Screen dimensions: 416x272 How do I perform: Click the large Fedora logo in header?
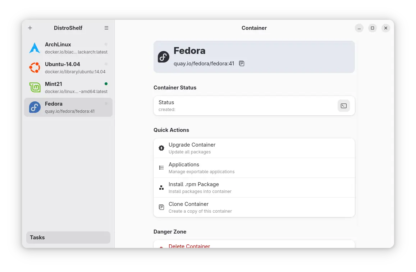pyautogui.click(x=164, y=57)
